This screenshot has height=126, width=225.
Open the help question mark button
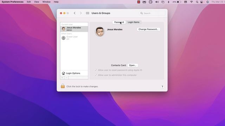point(162,87)
